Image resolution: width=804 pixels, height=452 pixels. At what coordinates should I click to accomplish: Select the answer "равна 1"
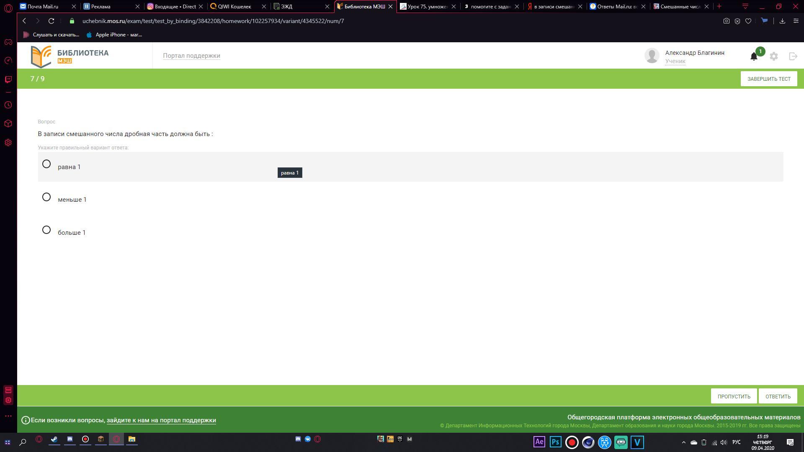46,164
